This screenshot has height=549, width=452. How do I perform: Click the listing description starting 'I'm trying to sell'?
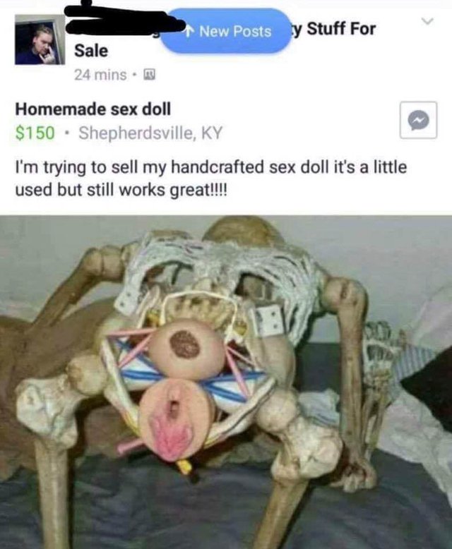coord(211,179)
